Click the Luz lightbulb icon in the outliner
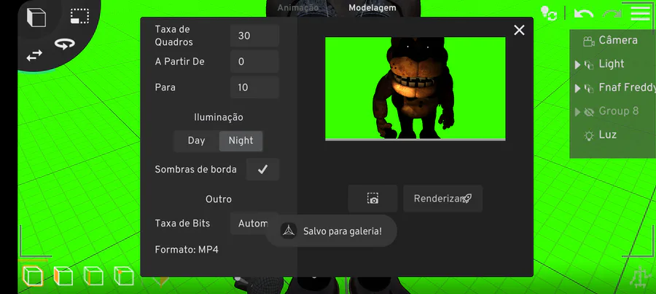This screenshot has height=294, width=656. pos(589,135)
